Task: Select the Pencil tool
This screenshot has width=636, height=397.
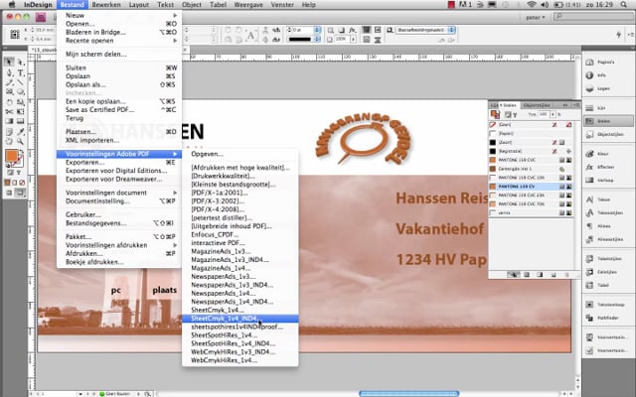Action: [x=9, y=82]
